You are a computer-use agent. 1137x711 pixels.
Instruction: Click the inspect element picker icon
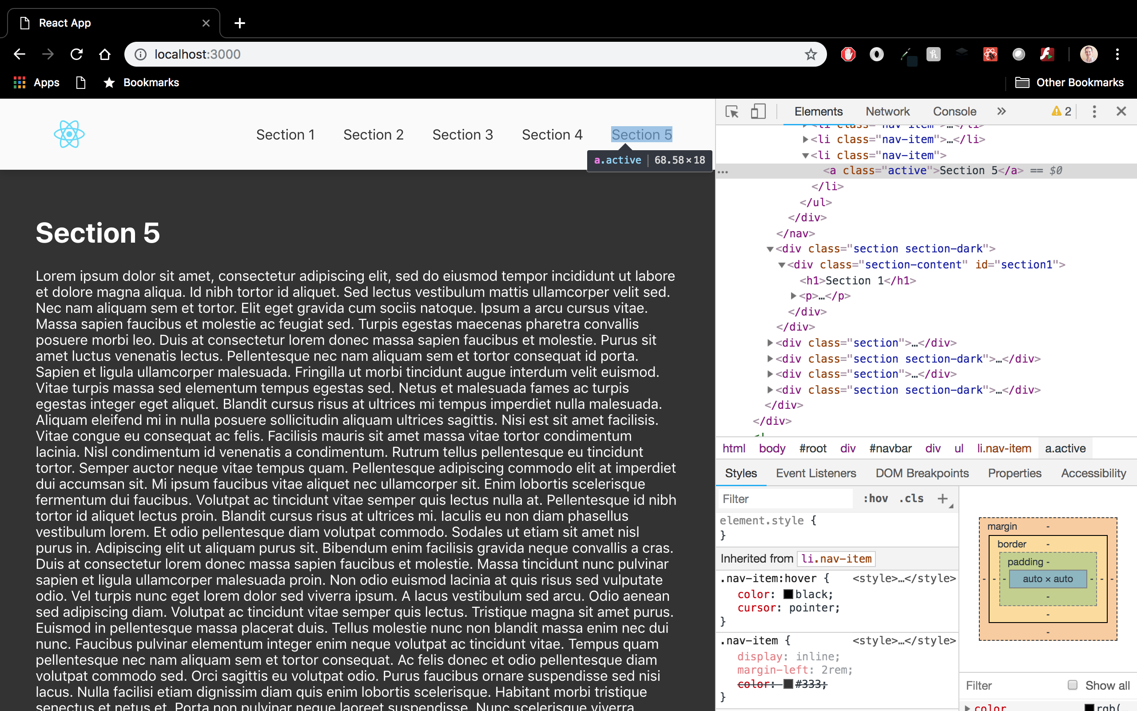[x=732, y=111]
